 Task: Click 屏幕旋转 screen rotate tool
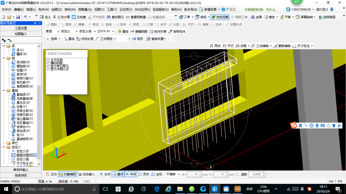[x=305, y=17]
